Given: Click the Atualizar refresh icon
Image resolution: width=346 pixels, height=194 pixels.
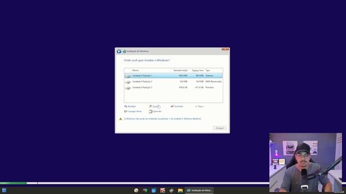Looking at the screenshot, I should 125,107.
